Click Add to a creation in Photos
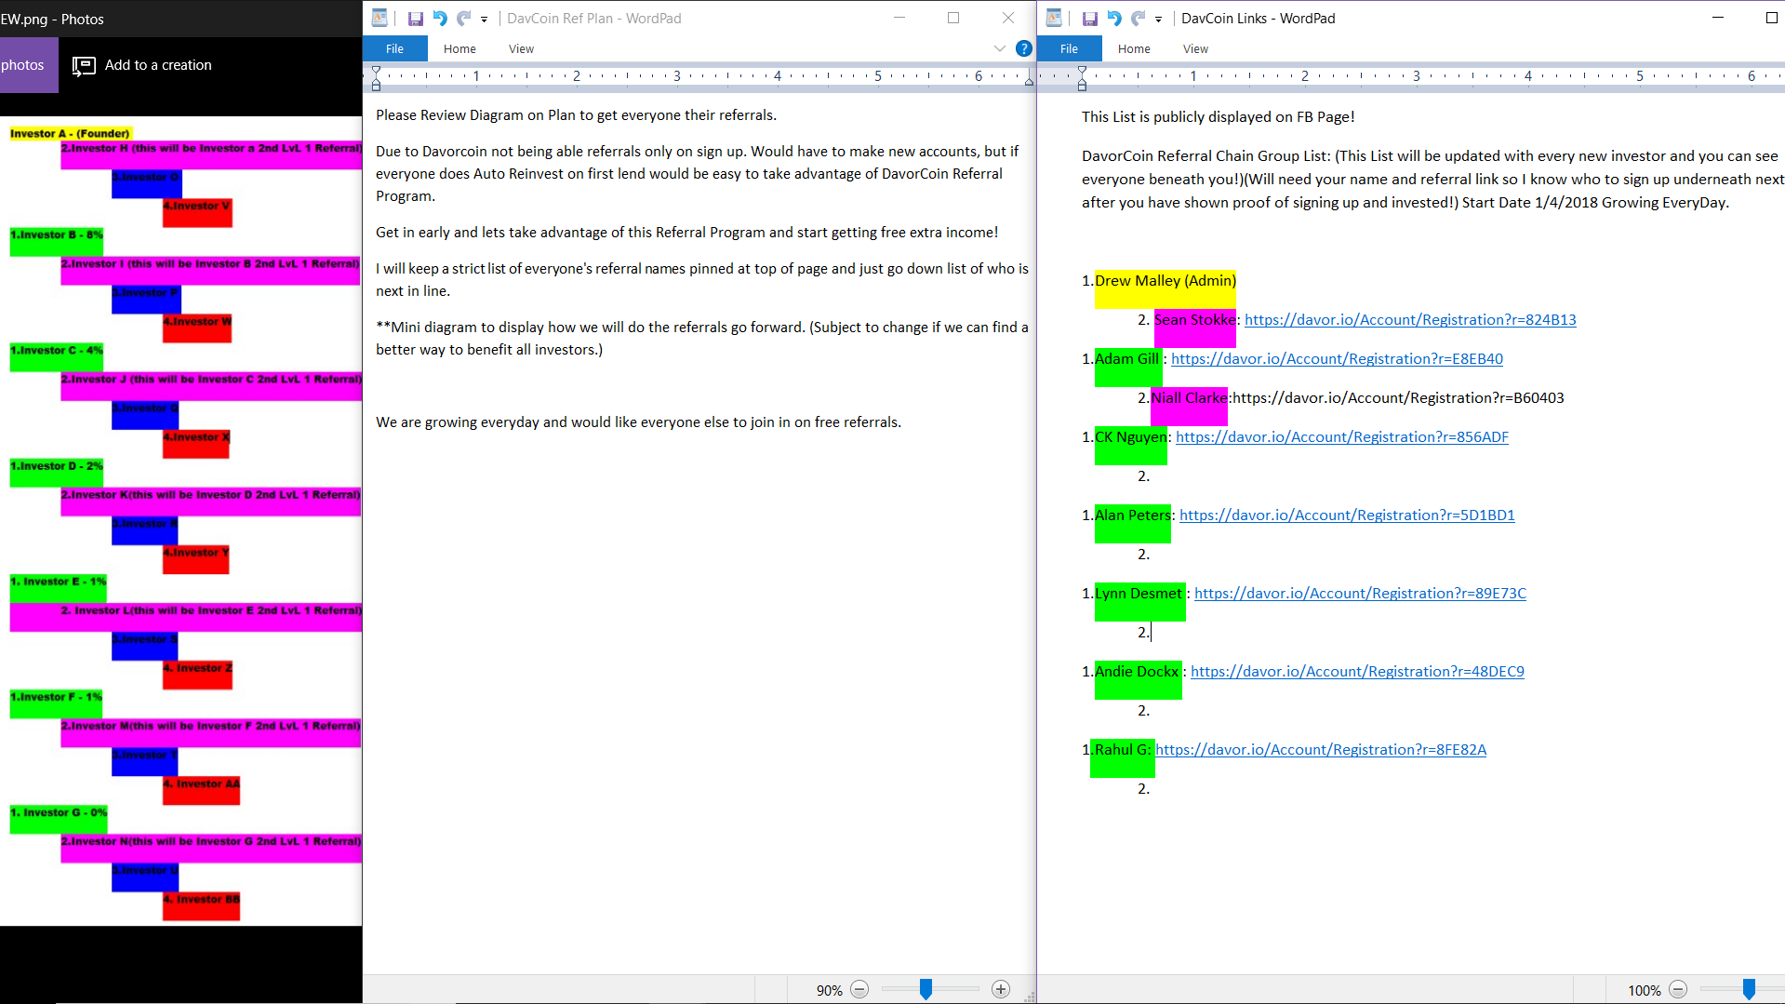 (x=142, y=65)
